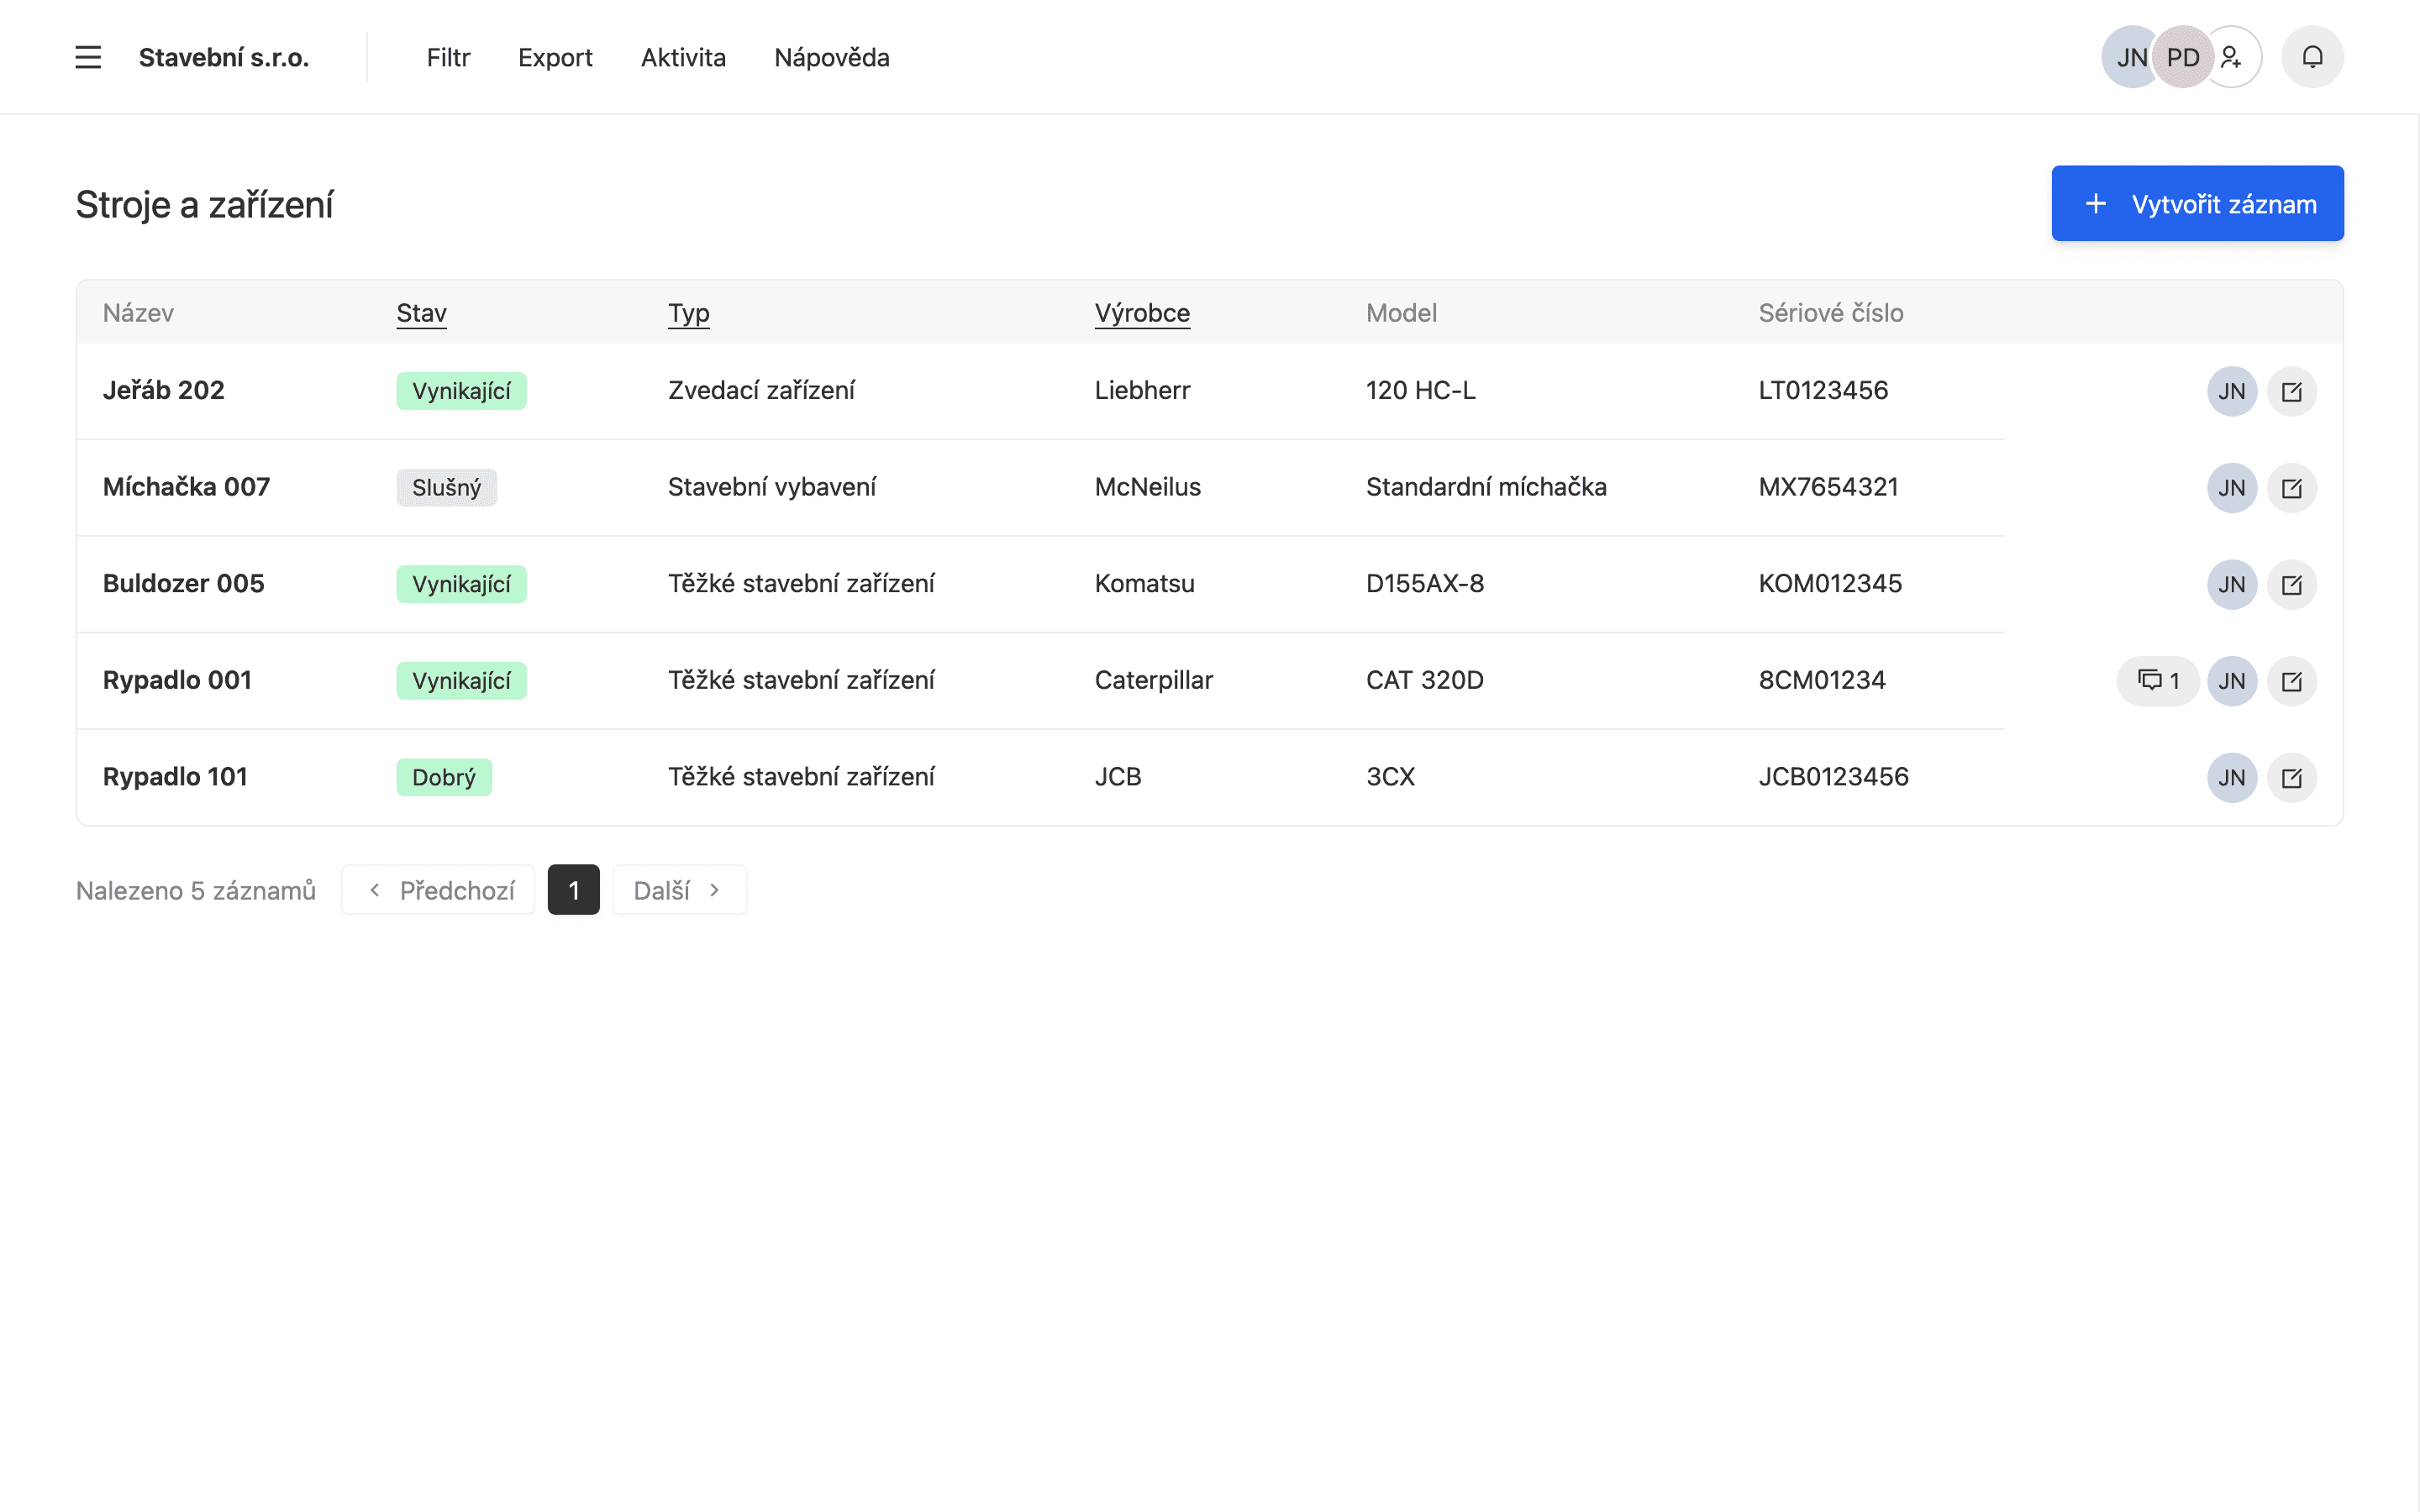2420x1512 pixels.
Task: Open the Filtr menu
Action: [448, 57]
